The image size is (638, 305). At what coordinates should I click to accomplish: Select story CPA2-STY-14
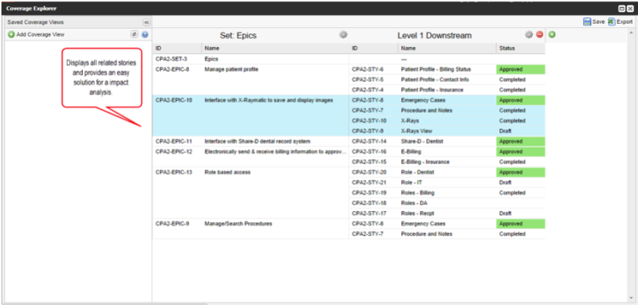coord(369,141)
